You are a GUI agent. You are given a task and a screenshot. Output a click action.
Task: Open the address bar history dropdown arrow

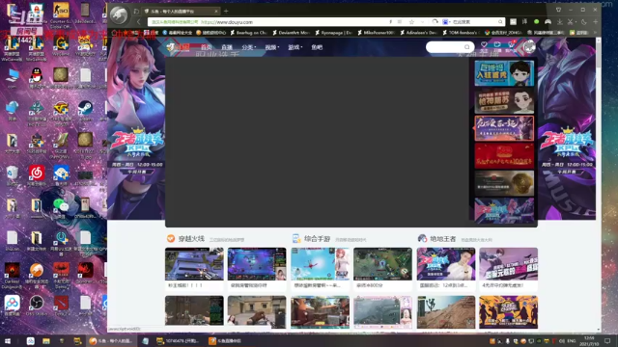tap(423, 22)
